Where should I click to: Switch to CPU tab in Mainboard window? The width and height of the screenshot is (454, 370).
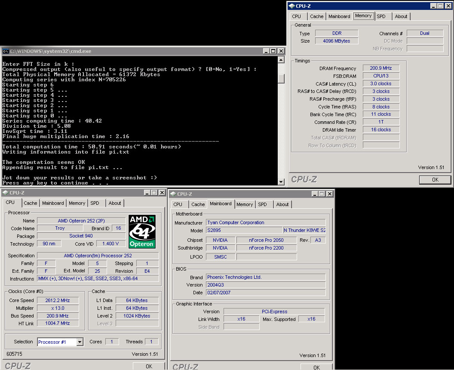coord(178,204)
